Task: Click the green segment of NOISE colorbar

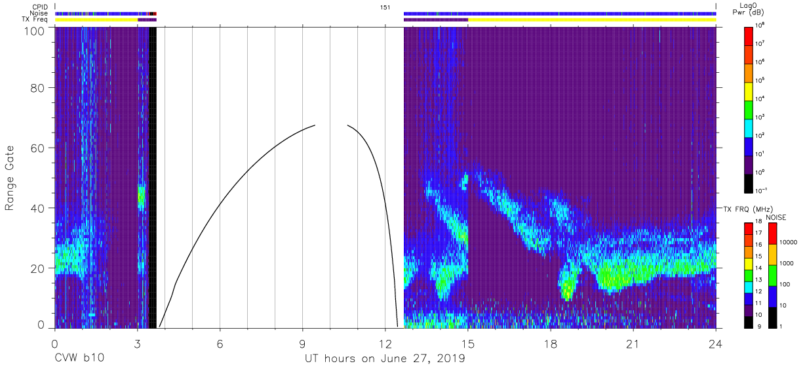Action: coord(772,276)
